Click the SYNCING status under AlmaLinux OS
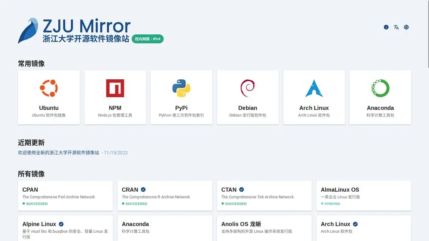The height and width of the screenshot is (241, 429). click(332, 204)
